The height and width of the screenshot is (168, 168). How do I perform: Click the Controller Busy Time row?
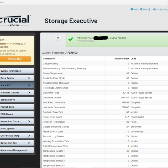[105, 112]
